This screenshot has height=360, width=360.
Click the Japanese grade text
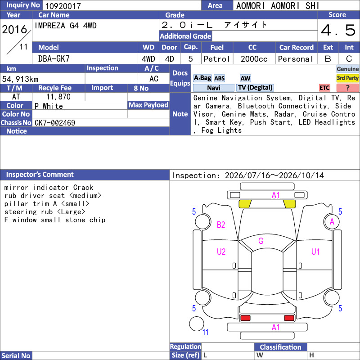(x=245, y=25)
